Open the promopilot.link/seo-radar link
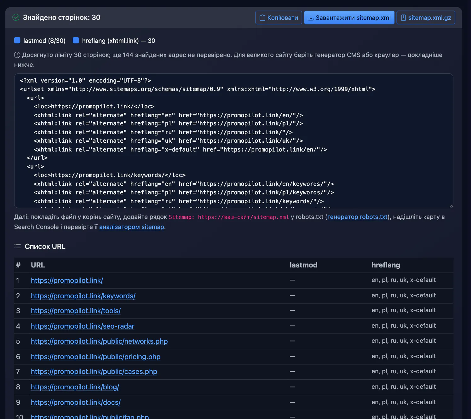The height and width of the screenshot is (419, 471). [83, 326]
